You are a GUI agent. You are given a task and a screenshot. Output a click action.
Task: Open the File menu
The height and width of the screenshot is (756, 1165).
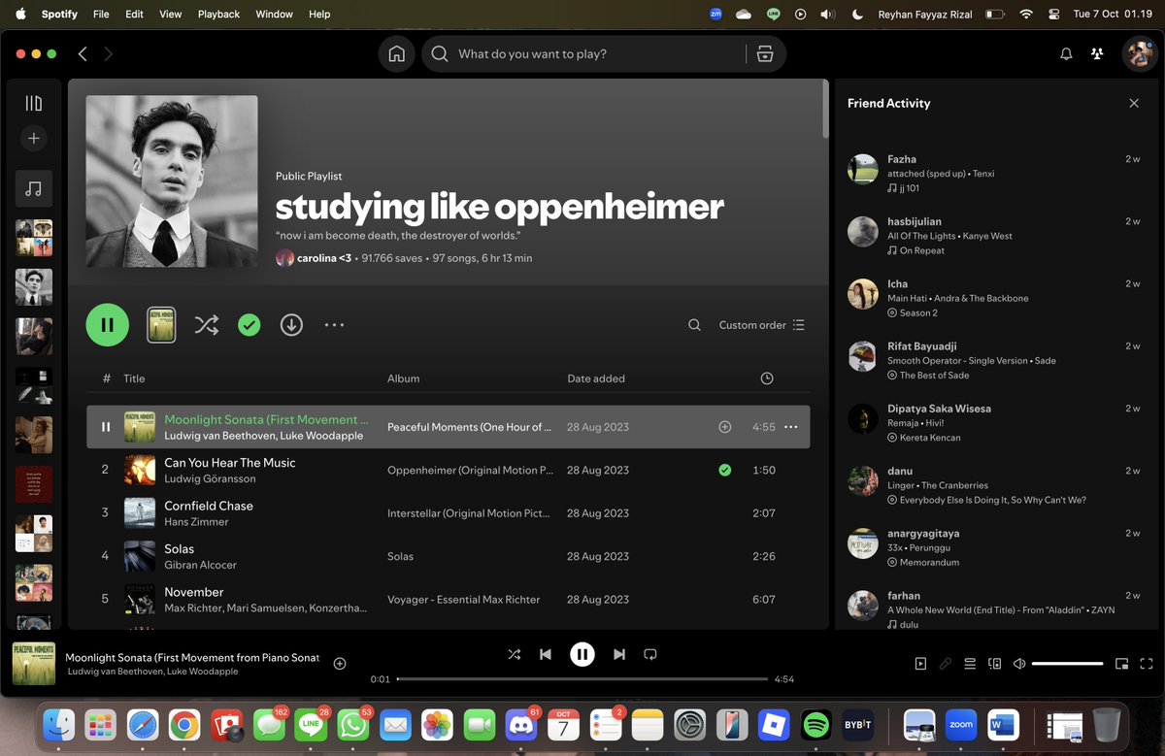[101, 15]
